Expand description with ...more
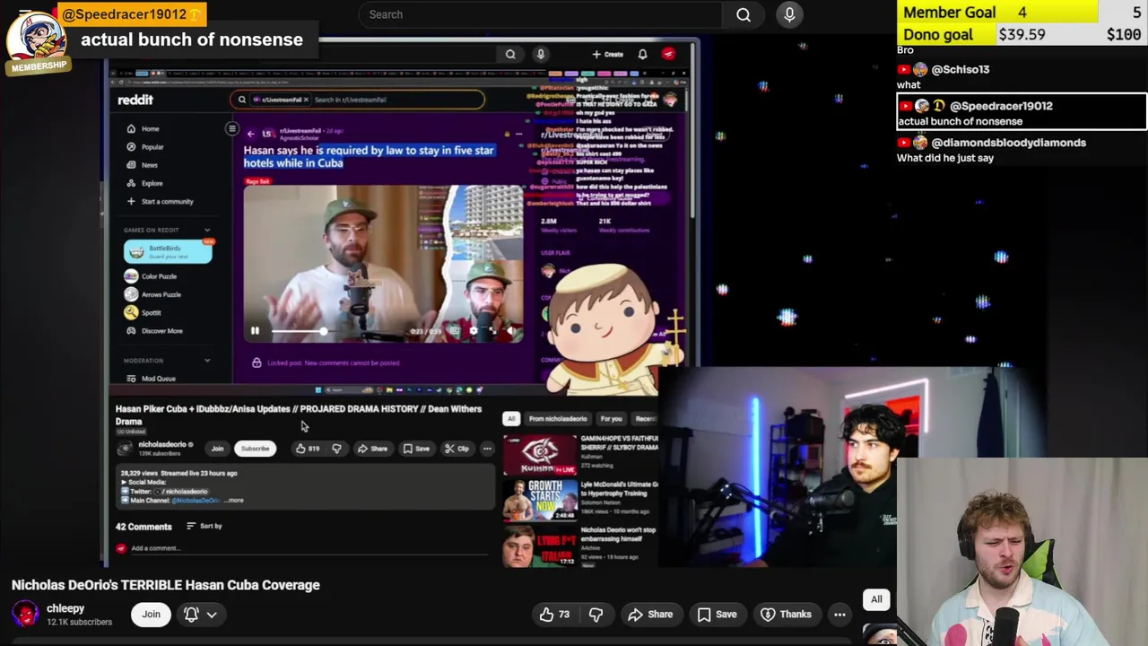This screenshot has height=646, width=1148. (x=233, y=501)
